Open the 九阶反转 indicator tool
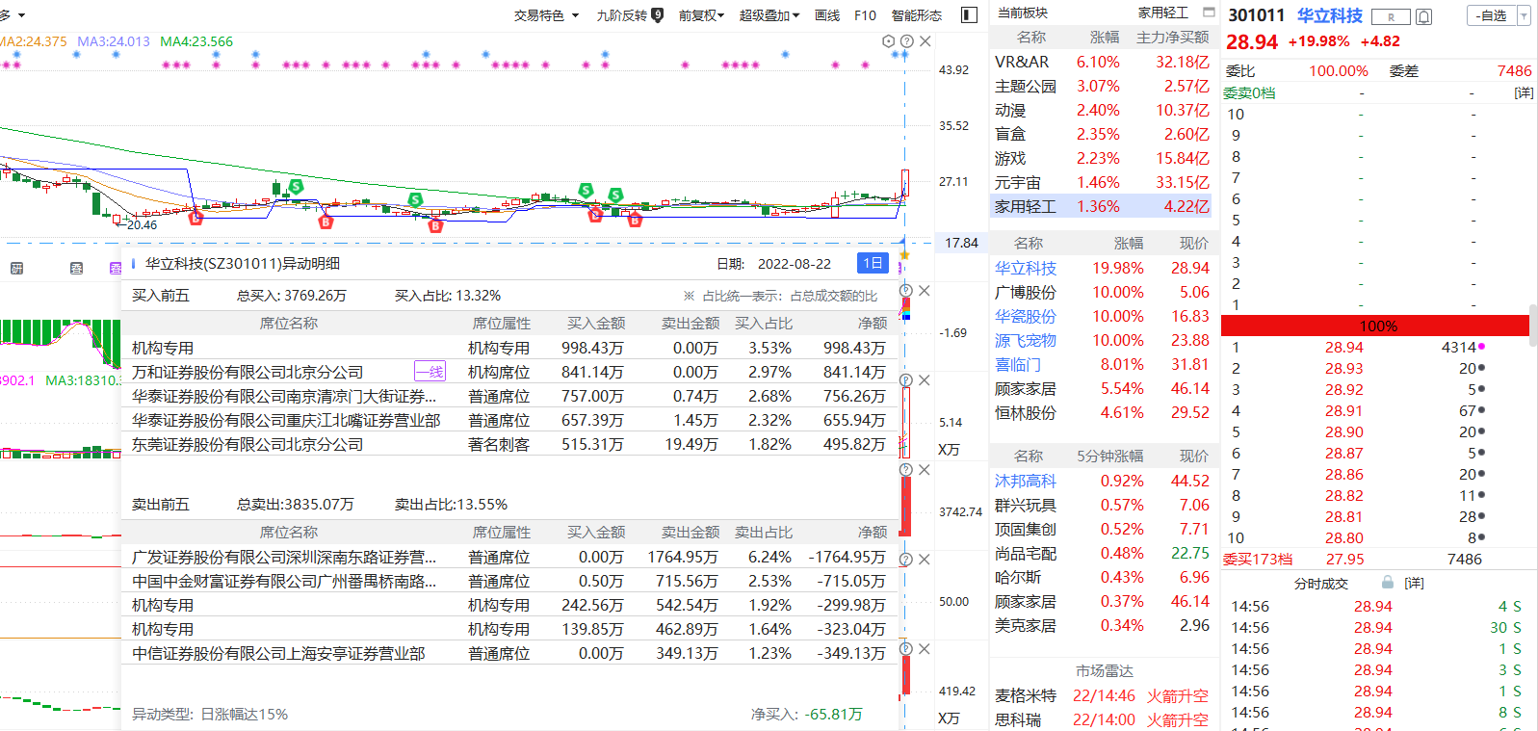This screenshot has width=1538, height=731. 630,15
